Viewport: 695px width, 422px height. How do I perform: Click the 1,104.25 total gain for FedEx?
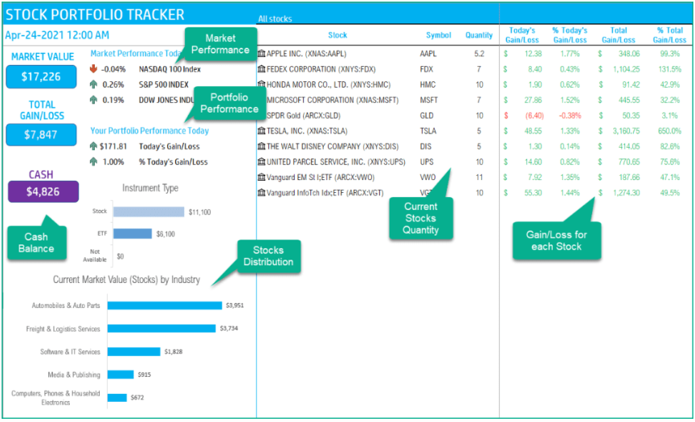pyautogui.click(x=625, y=69)
